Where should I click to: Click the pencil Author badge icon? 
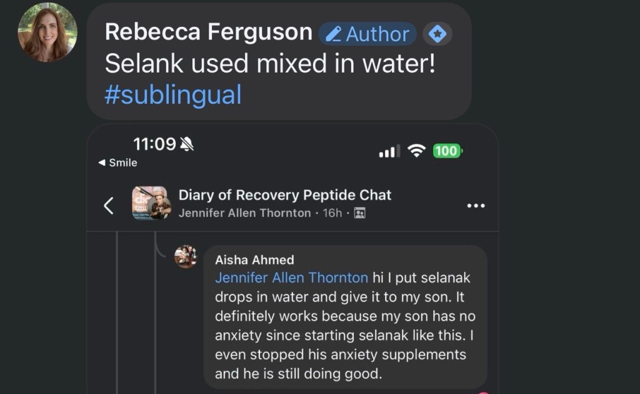[335, 34]
